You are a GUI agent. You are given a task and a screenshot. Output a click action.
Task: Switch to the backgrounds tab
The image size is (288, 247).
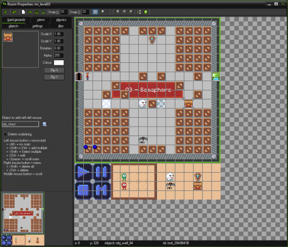pos(16,20)
